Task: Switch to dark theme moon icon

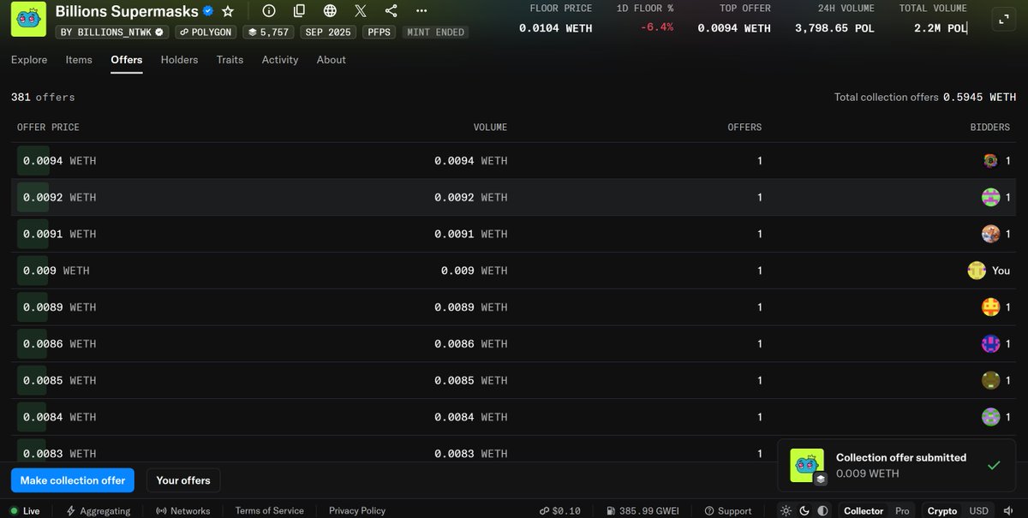Action: click(804, 510)
